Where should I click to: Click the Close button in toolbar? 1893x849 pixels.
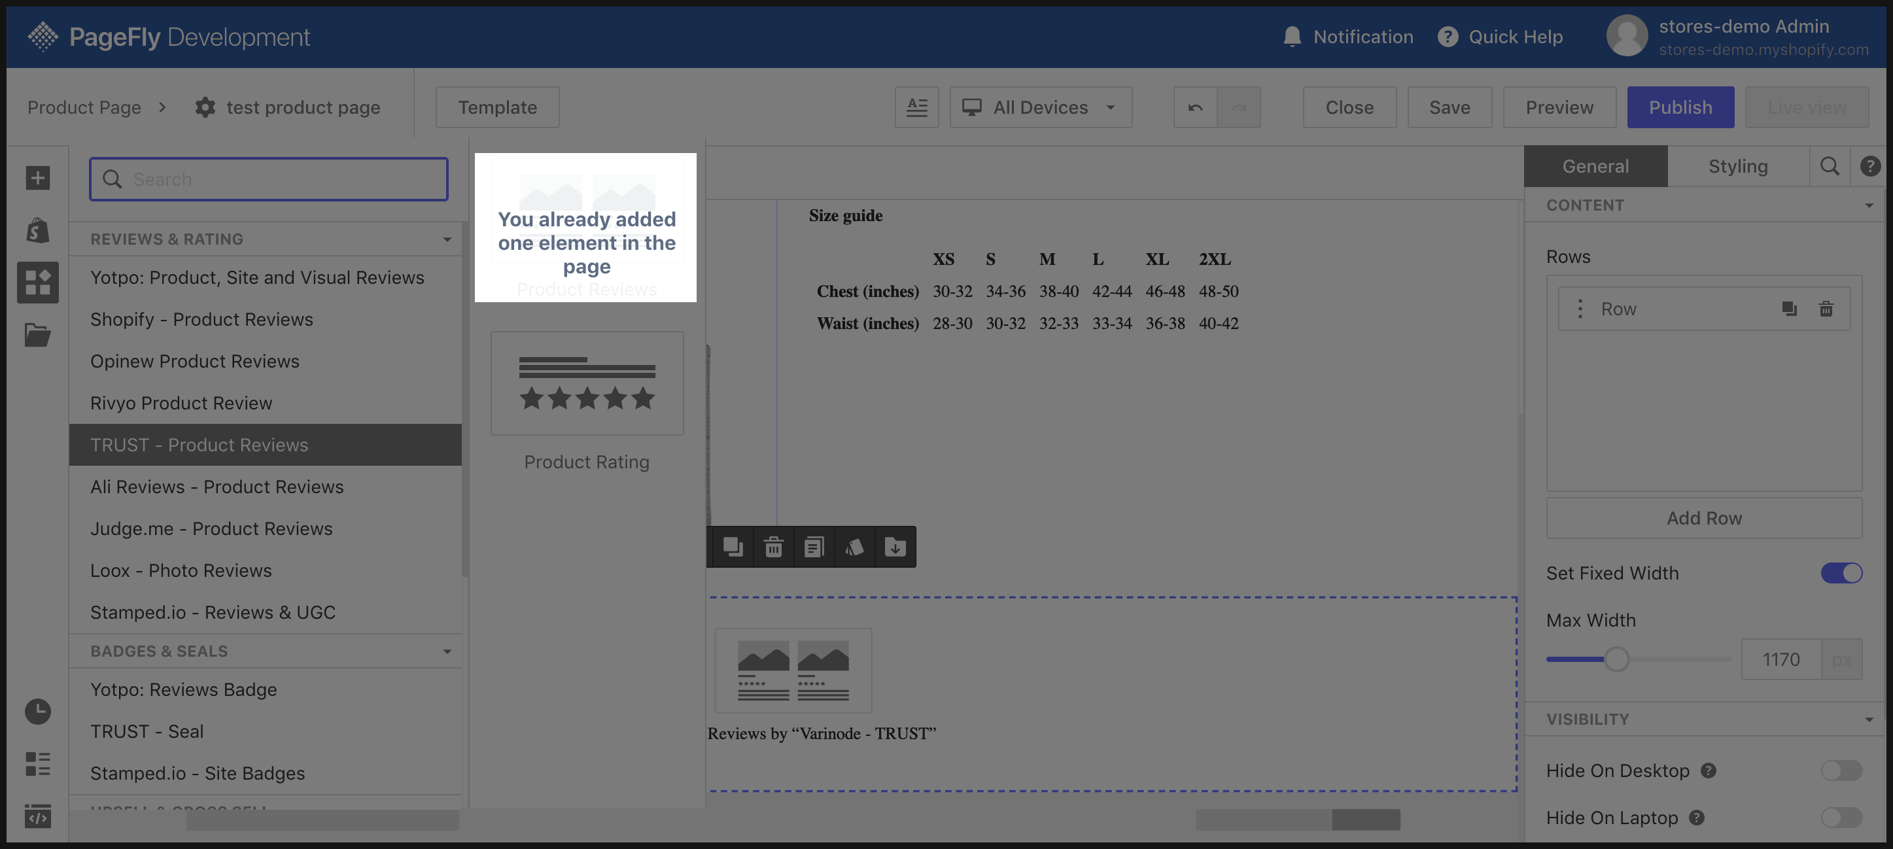pyautogui.click(x=1349, y=107)
